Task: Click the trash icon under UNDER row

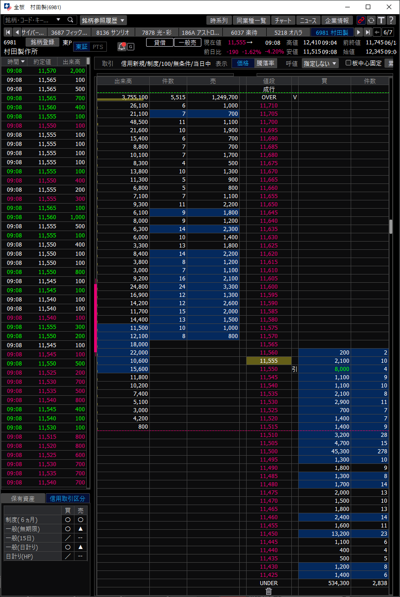Action: pos(268,591)
